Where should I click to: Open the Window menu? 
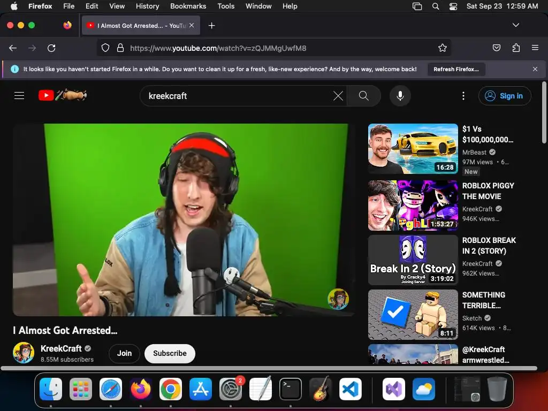(258, 6)
